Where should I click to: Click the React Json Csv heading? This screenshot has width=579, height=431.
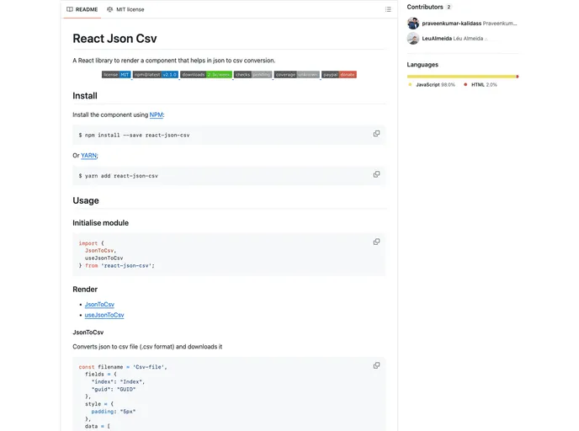pos(114,39)
